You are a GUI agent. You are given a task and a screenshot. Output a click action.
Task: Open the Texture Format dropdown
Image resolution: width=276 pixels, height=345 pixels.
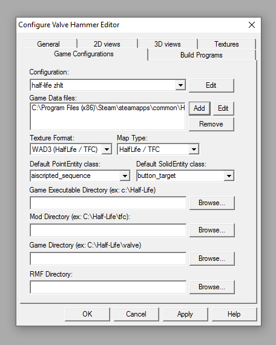(x=107, y=149)
